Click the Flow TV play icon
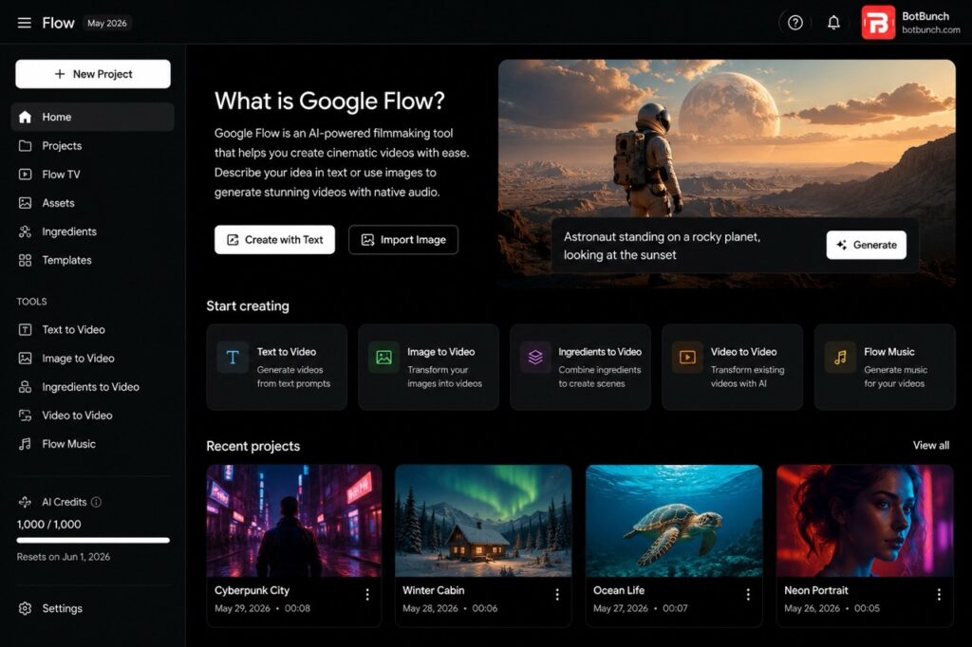 coord(25,175)
